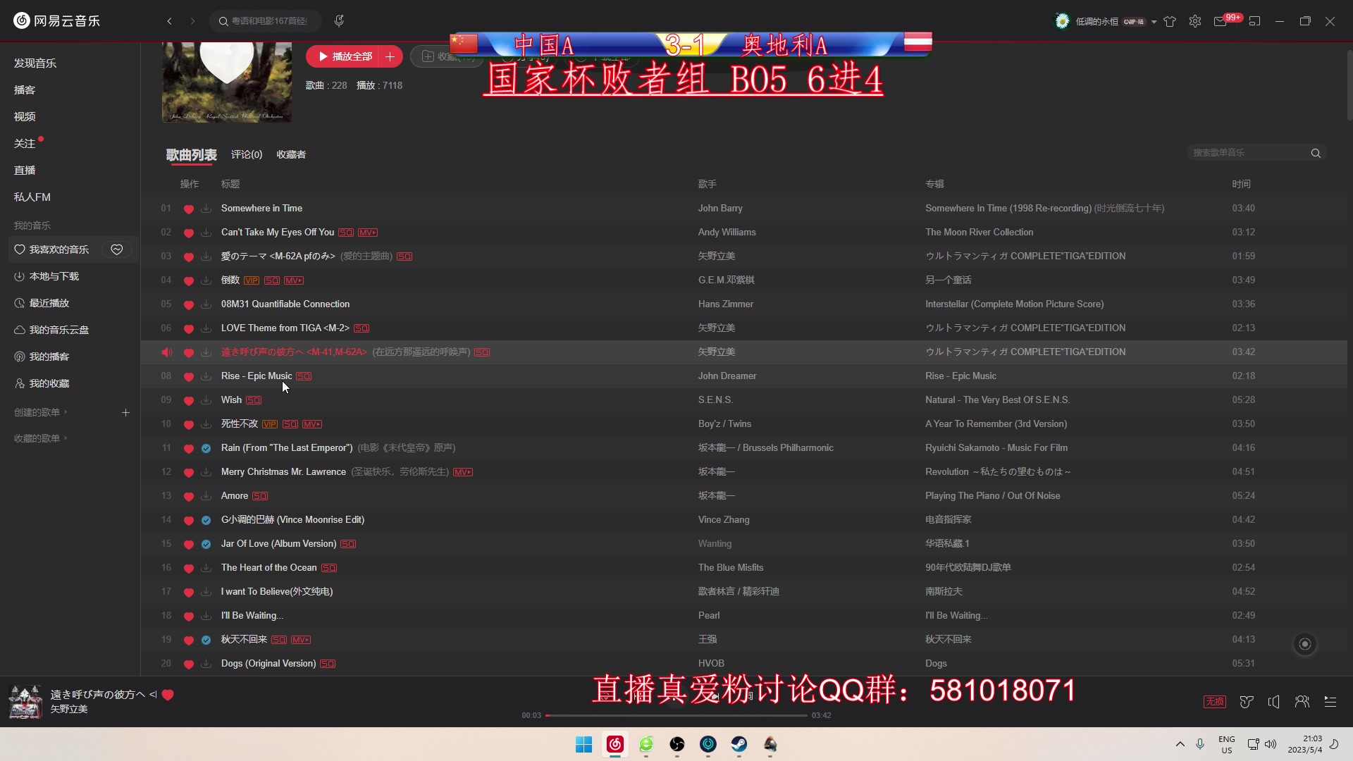Unlike the song Somewhere in Time
This screenshot has width=1353, height=761.
click(x=188, y=209)
